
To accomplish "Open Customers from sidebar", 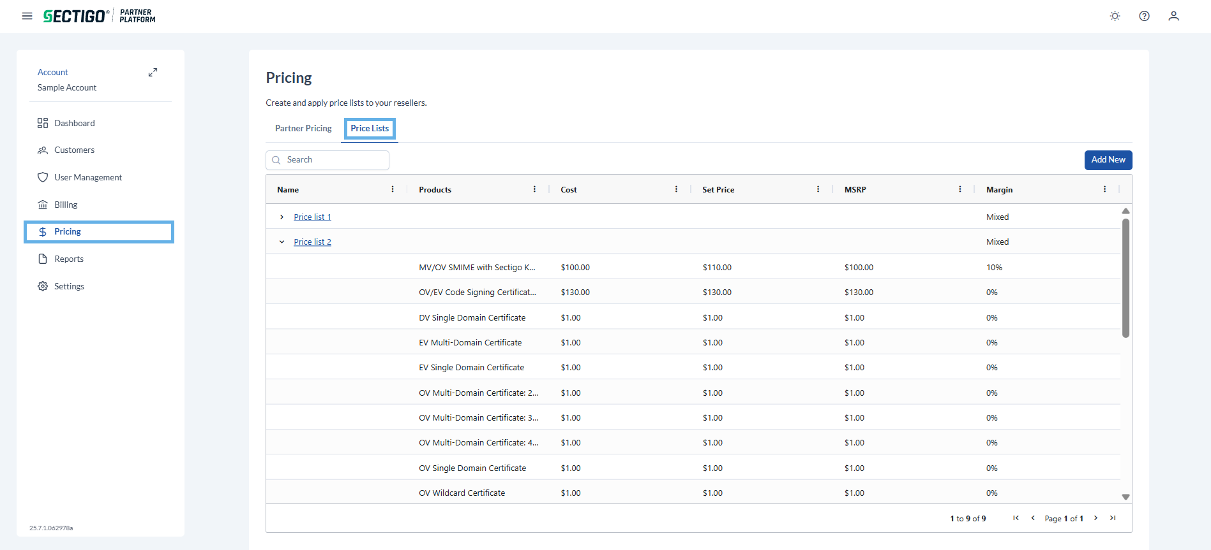I will (x=74, y=150).
